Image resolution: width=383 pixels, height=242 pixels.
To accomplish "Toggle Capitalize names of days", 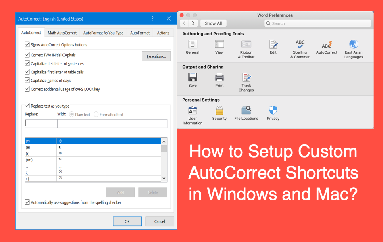I will click(x=27, y=80).
